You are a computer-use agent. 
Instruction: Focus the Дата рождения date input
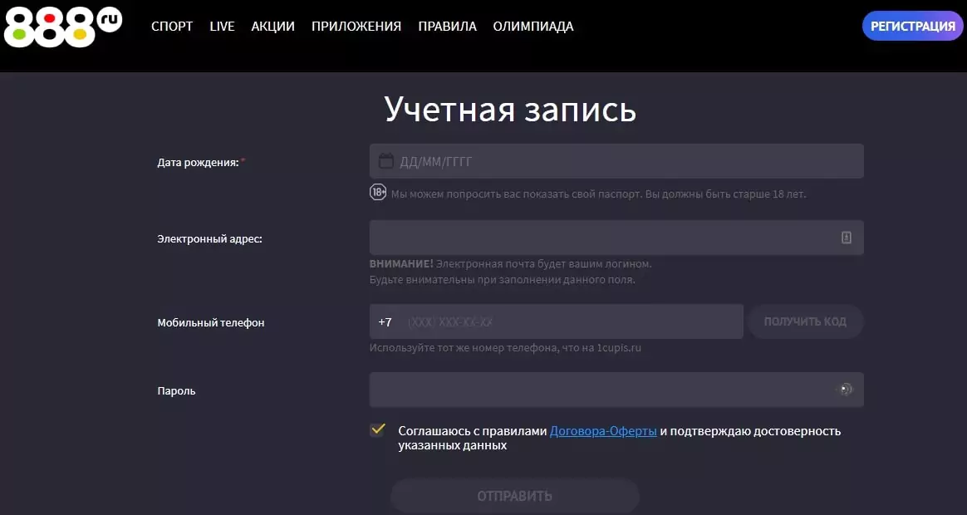[x=616, y=161]
